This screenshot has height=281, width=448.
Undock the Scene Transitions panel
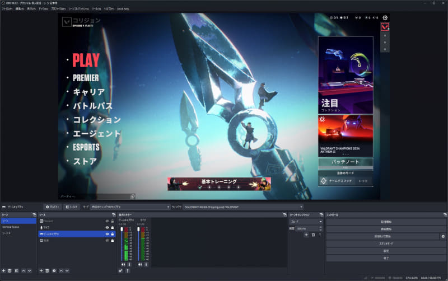(x=321, y=215)
